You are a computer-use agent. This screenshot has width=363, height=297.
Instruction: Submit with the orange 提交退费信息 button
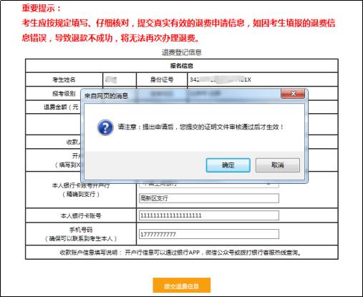click(182, 286)
